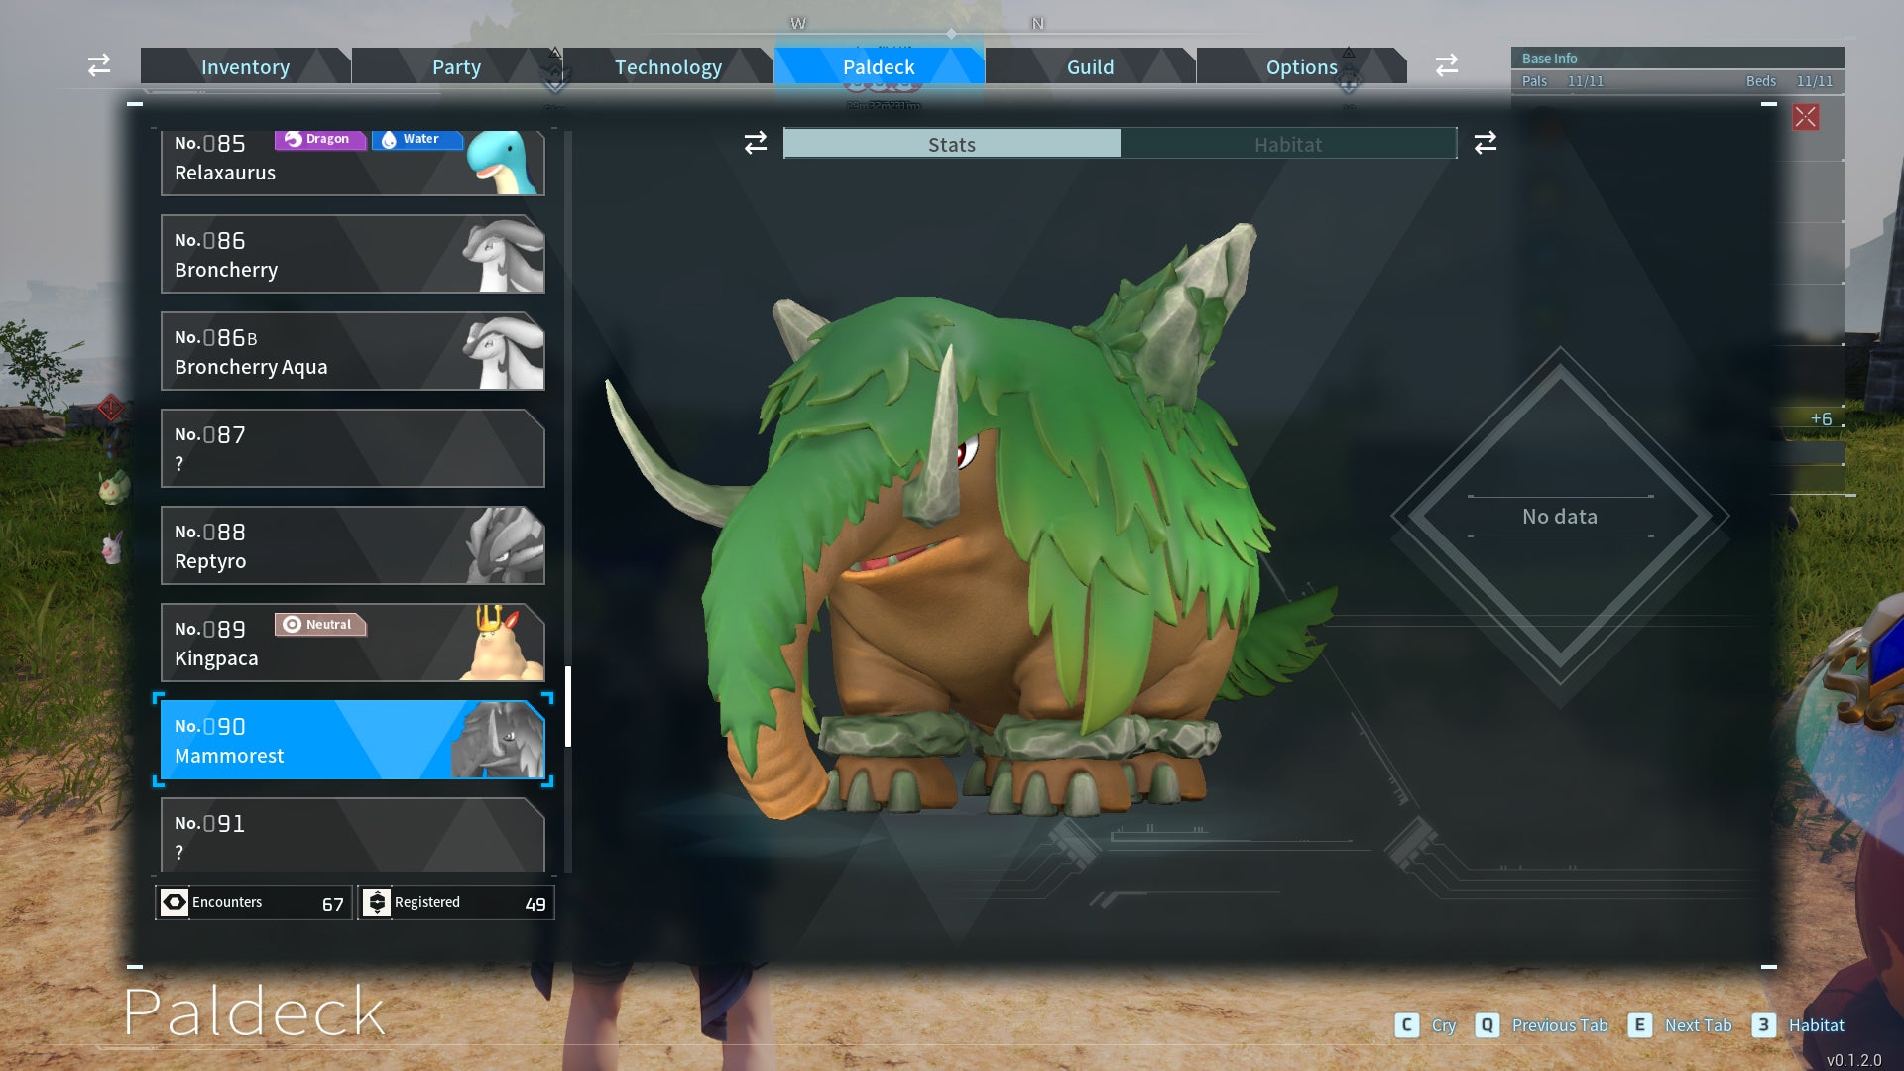Click the Paldeck title text
The image size is (1904, 1071).
254,1011
